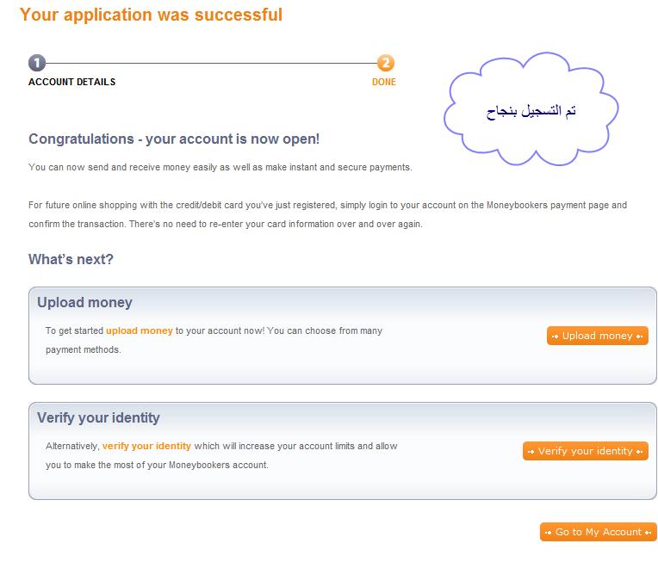Screen dimensions: 658x568
Task: Click the Congratulations account open heading
Action: 174,139
